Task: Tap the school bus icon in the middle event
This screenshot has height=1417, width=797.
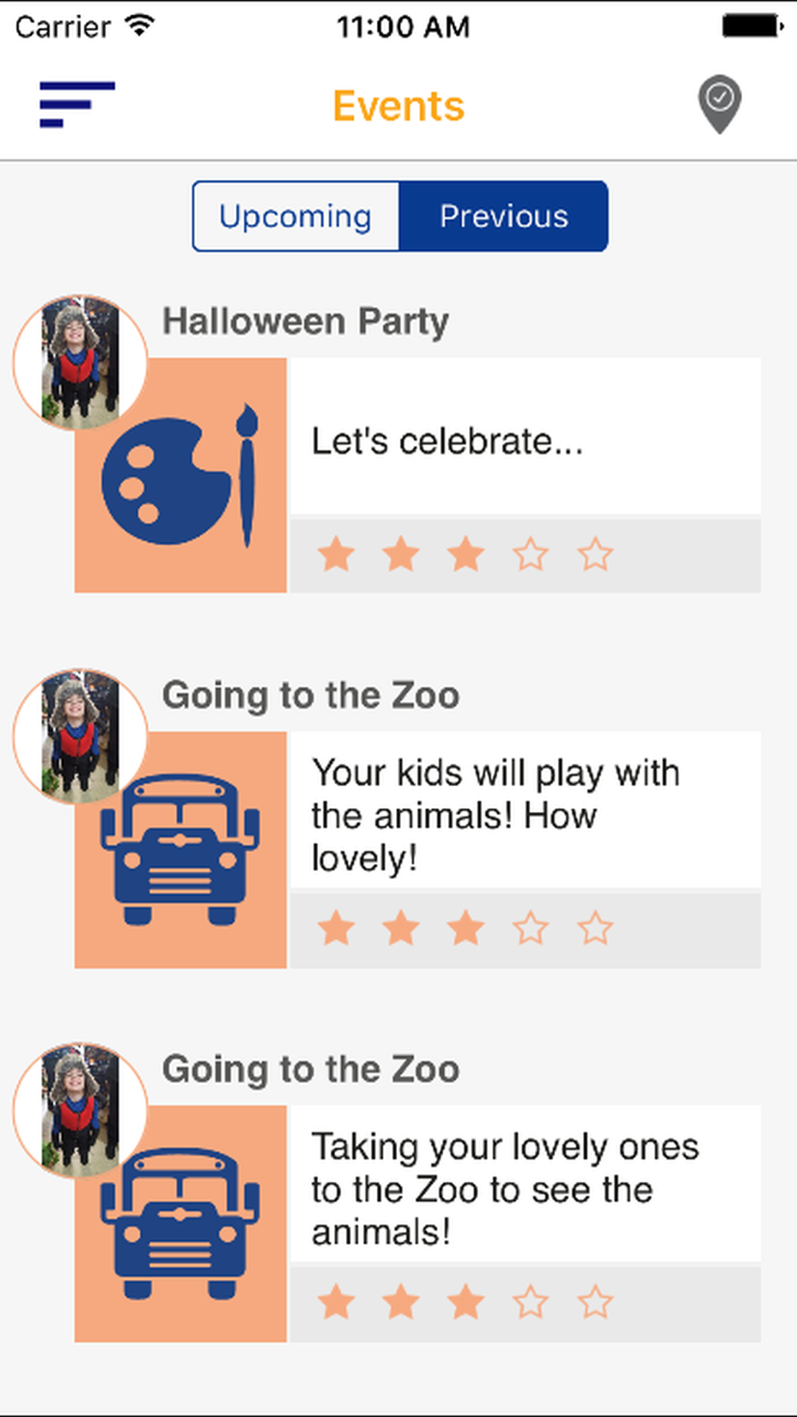Action: [181, 850]
